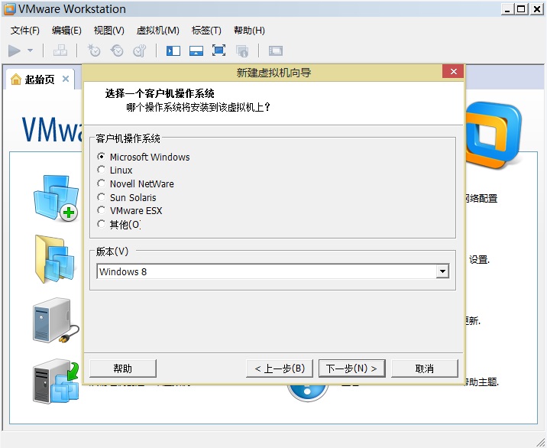
Task: Click the Full Screen mode icon
Action: pyautogui.click(x=218, y=50)
